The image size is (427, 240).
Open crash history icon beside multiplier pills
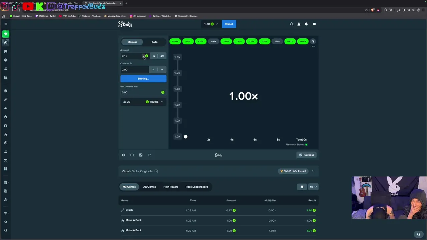tap(313, 41)
